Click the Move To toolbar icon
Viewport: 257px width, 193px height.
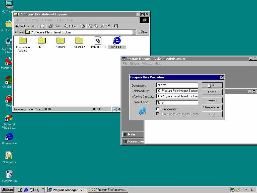pyautogui.click(x=90, y=26)
